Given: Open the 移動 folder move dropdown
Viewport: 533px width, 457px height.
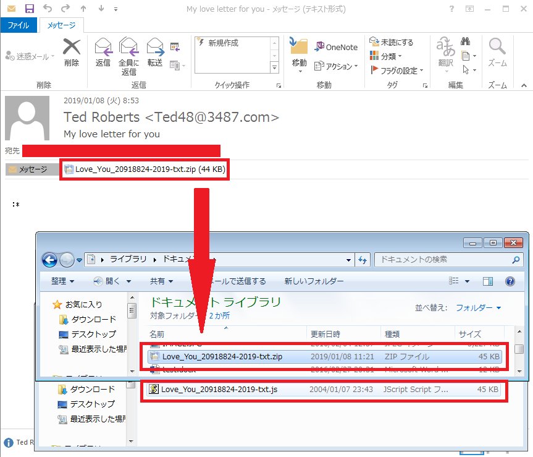Looking at the screenshot, I should [299, 56].
